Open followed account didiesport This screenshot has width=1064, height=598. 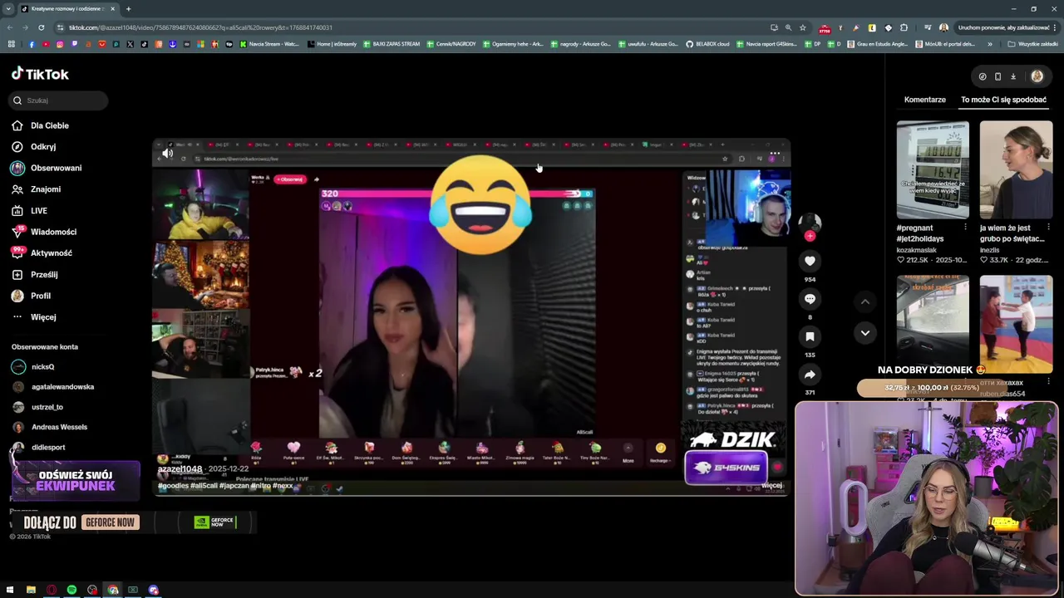click(x=48, y=448)
